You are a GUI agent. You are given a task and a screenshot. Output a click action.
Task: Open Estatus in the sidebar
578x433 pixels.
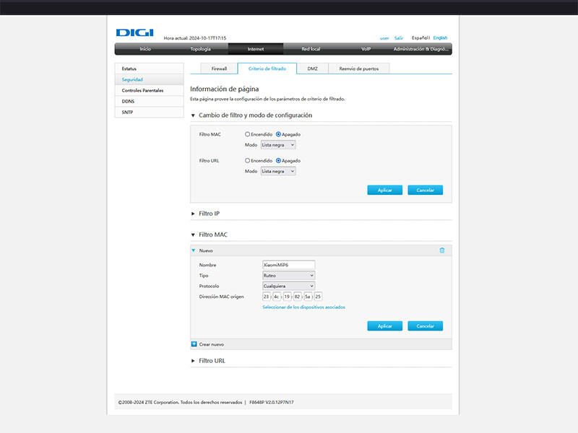[x=149, y=69]
